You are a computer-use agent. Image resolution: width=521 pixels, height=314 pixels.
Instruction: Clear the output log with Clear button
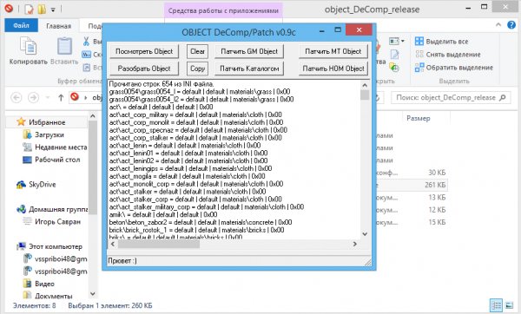click(x=197, y=51)
